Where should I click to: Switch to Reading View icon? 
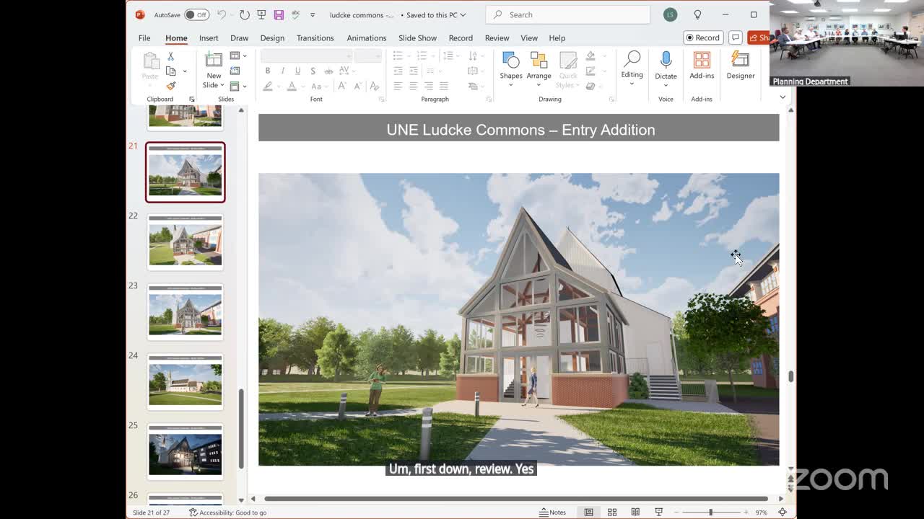click(x=635, y=512)
